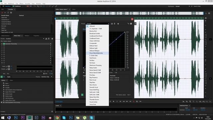Open Chrome from the taskbar
The width and height of the screenshot is (213, 120).
tap(57, 118)
